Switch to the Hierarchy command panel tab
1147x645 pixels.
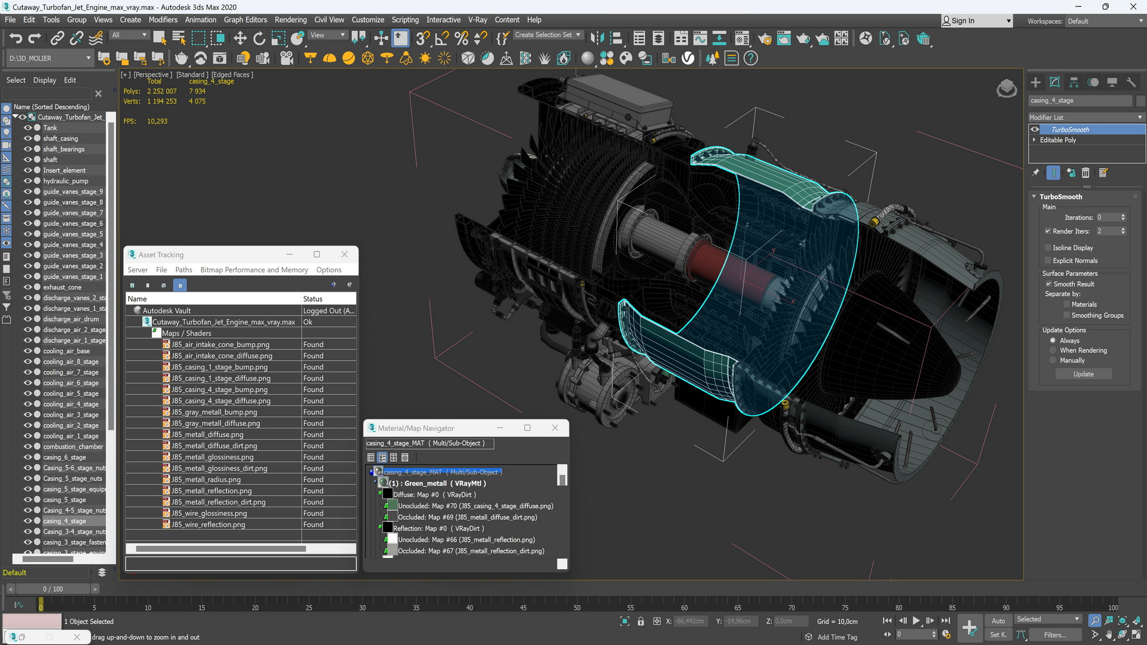coord(1074,82)
